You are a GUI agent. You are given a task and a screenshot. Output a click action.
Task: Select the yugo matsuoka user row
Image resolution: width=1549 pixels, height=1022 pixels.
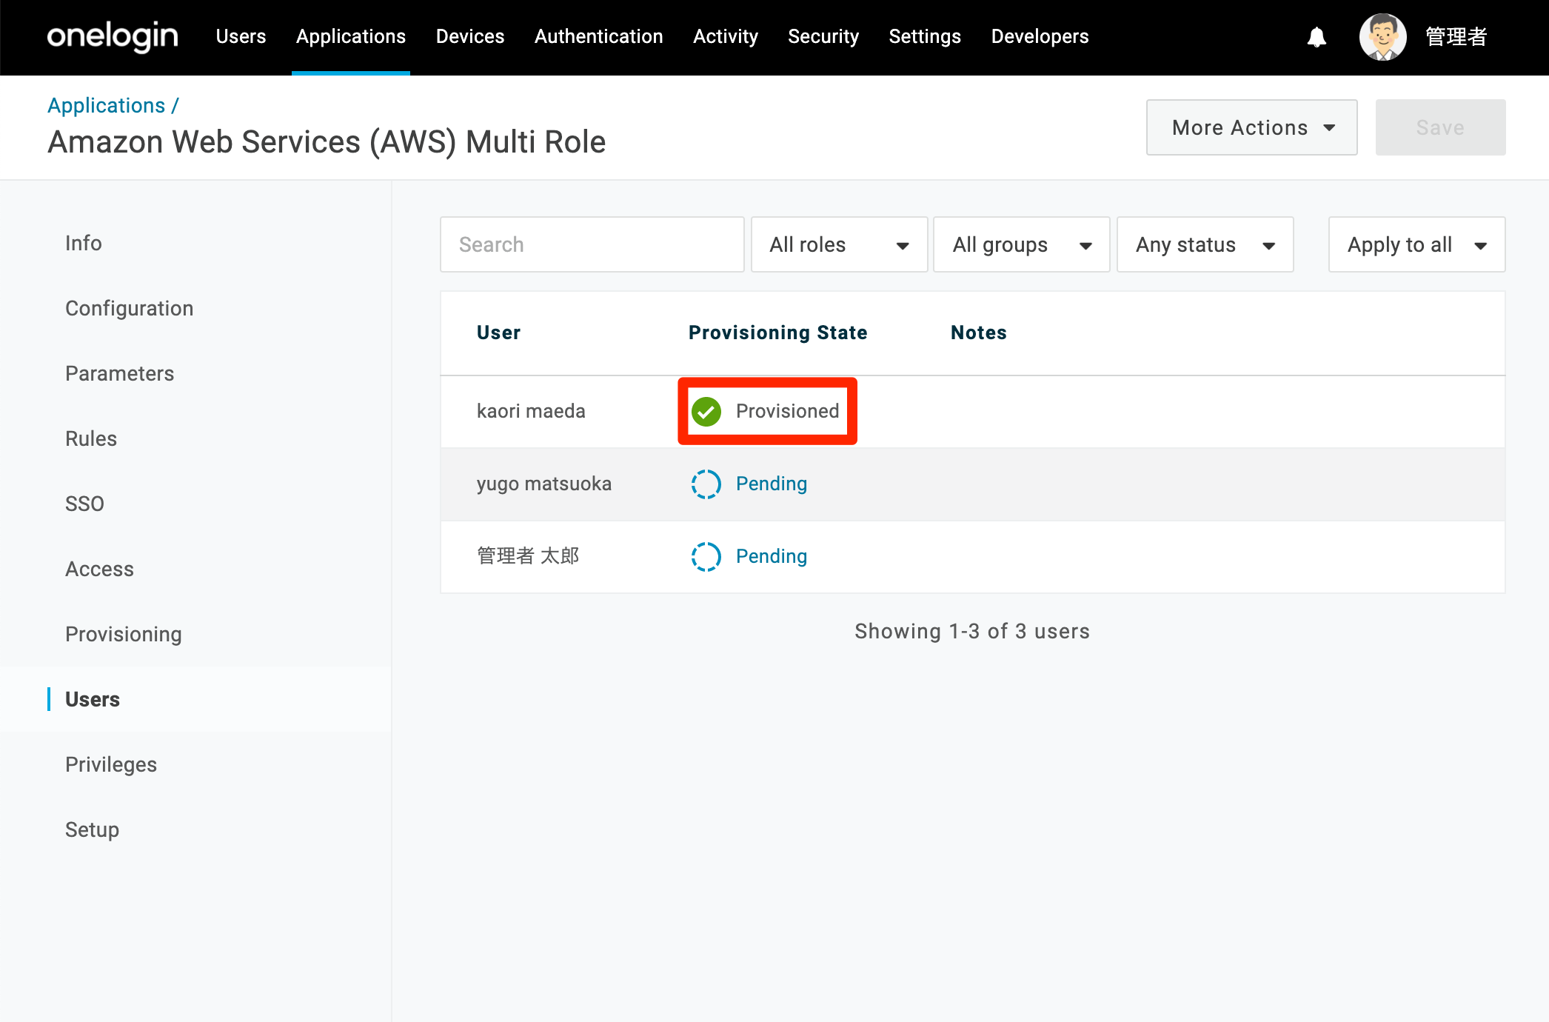(x=973, y=484)
